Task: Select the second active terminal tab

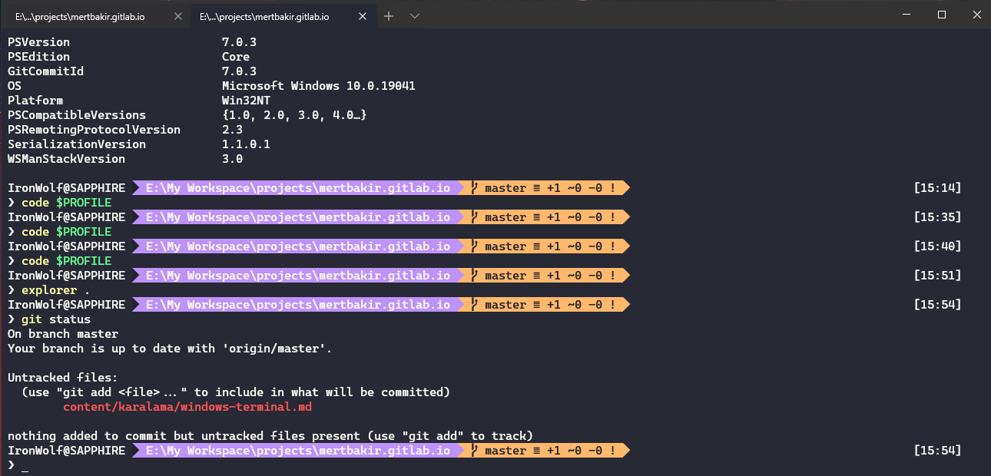Action: pos(264,16)
